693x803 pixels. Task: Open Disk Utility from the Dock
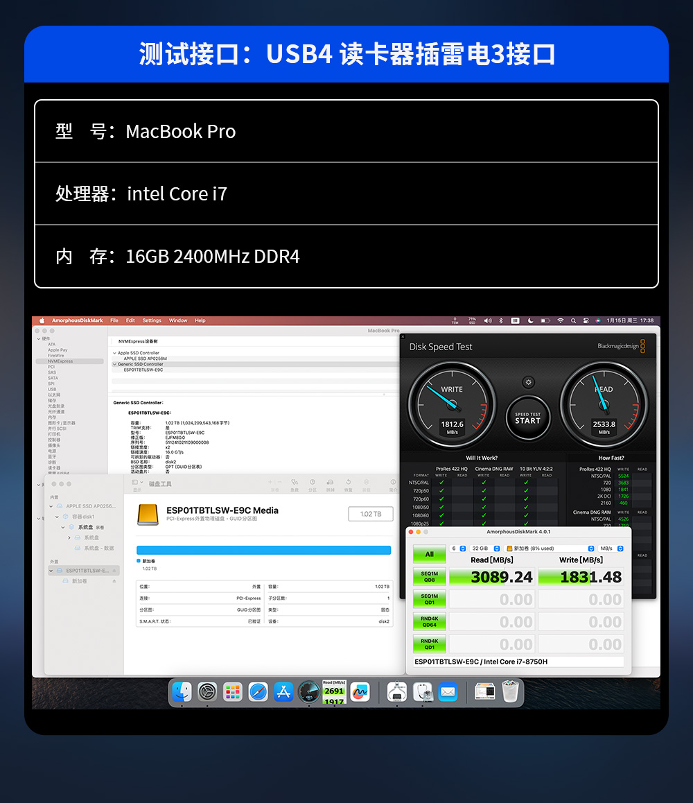[x=423, y=692]
